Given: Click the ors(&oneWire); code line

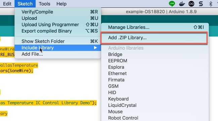Looking at the screenshot, I should pos(16,71).
